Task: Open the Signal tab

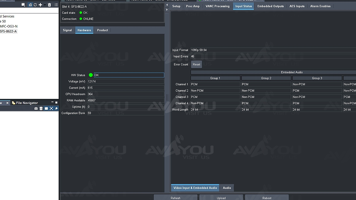Action: (67, 30)
